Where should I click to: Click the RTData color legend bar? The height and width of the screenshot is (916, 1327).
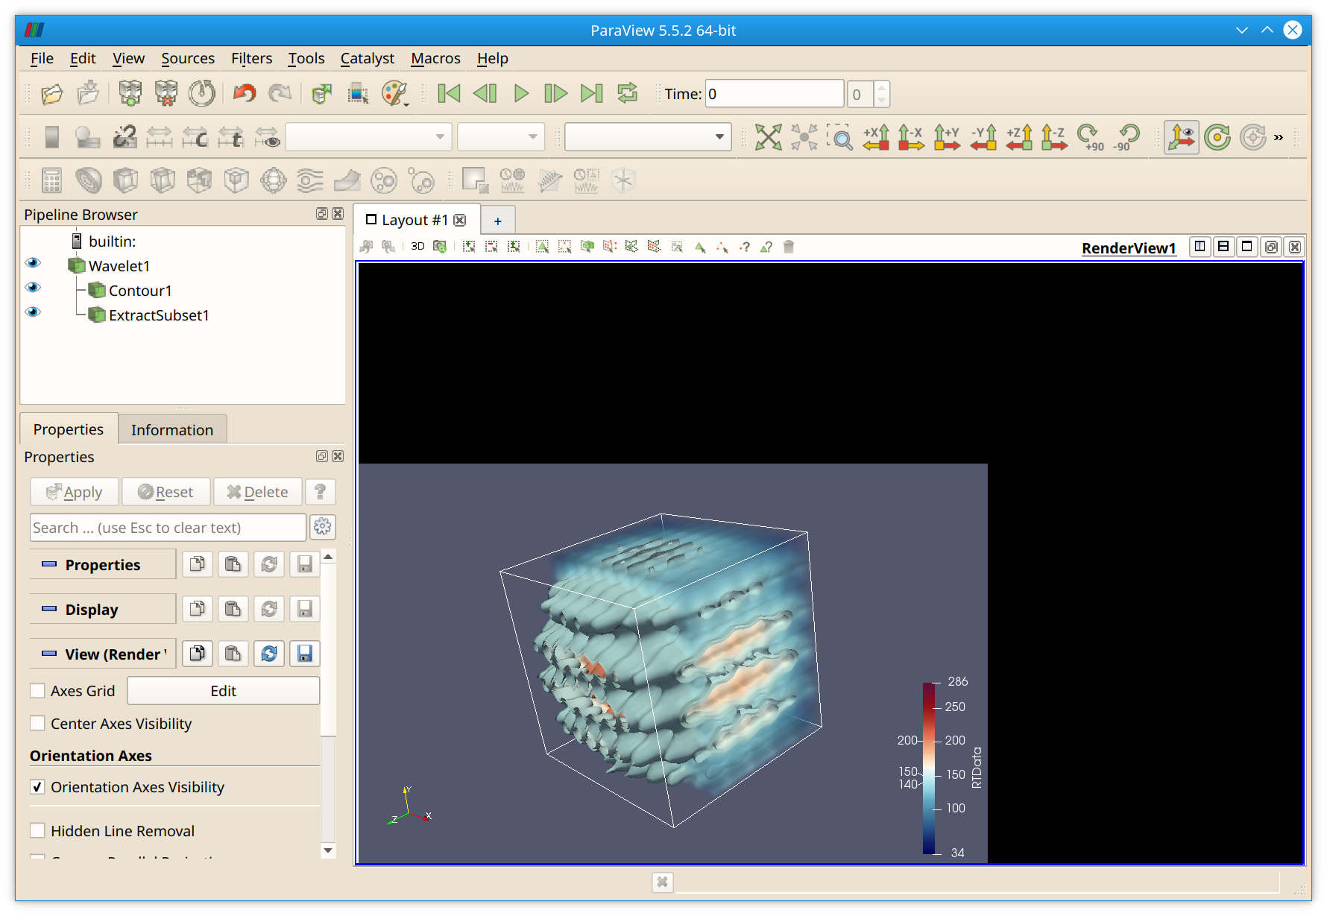click(929, 768)
